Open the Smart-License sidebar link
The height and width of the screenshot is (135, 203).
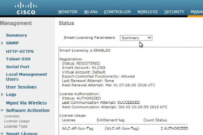point(22,133)
